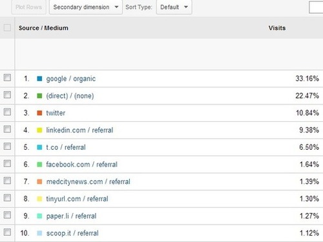Tick the checkbox for twitter row
This screenshot has height=242, width=323.
(7, 112)
